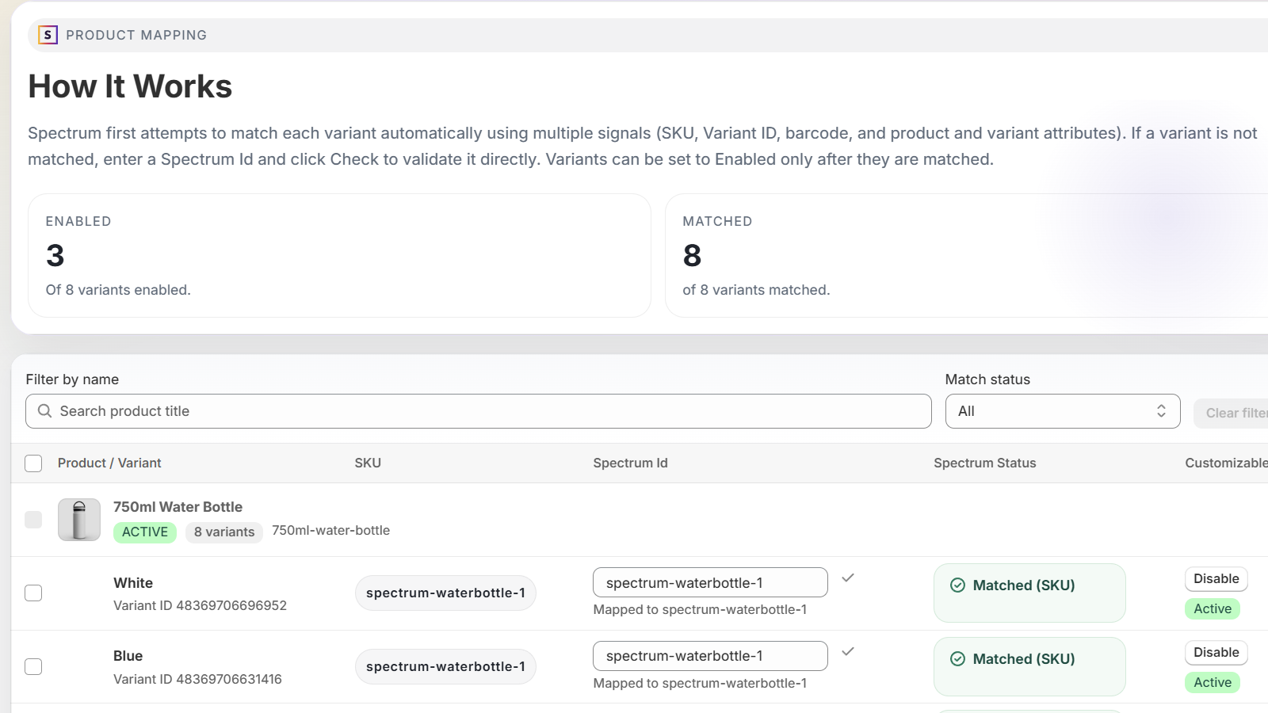
Task: Click Variant ID 48369706696952 text
Action: point(200,606)
